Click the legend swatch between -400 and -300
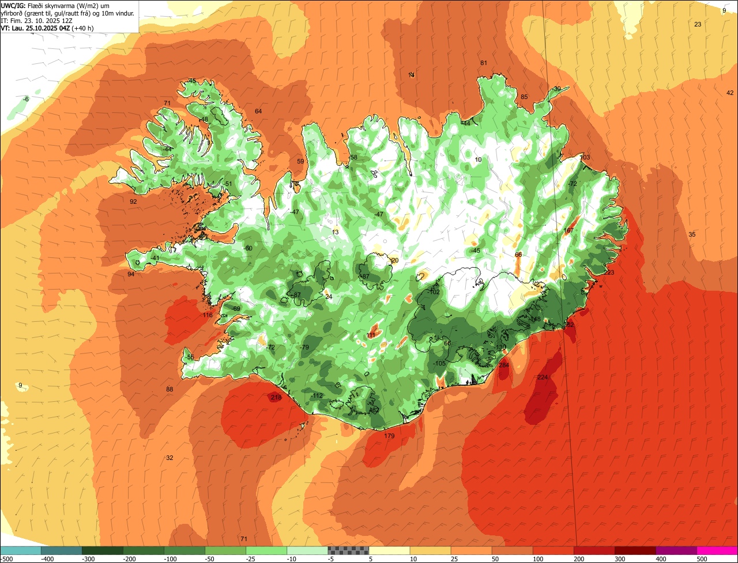 click(62, 550)
